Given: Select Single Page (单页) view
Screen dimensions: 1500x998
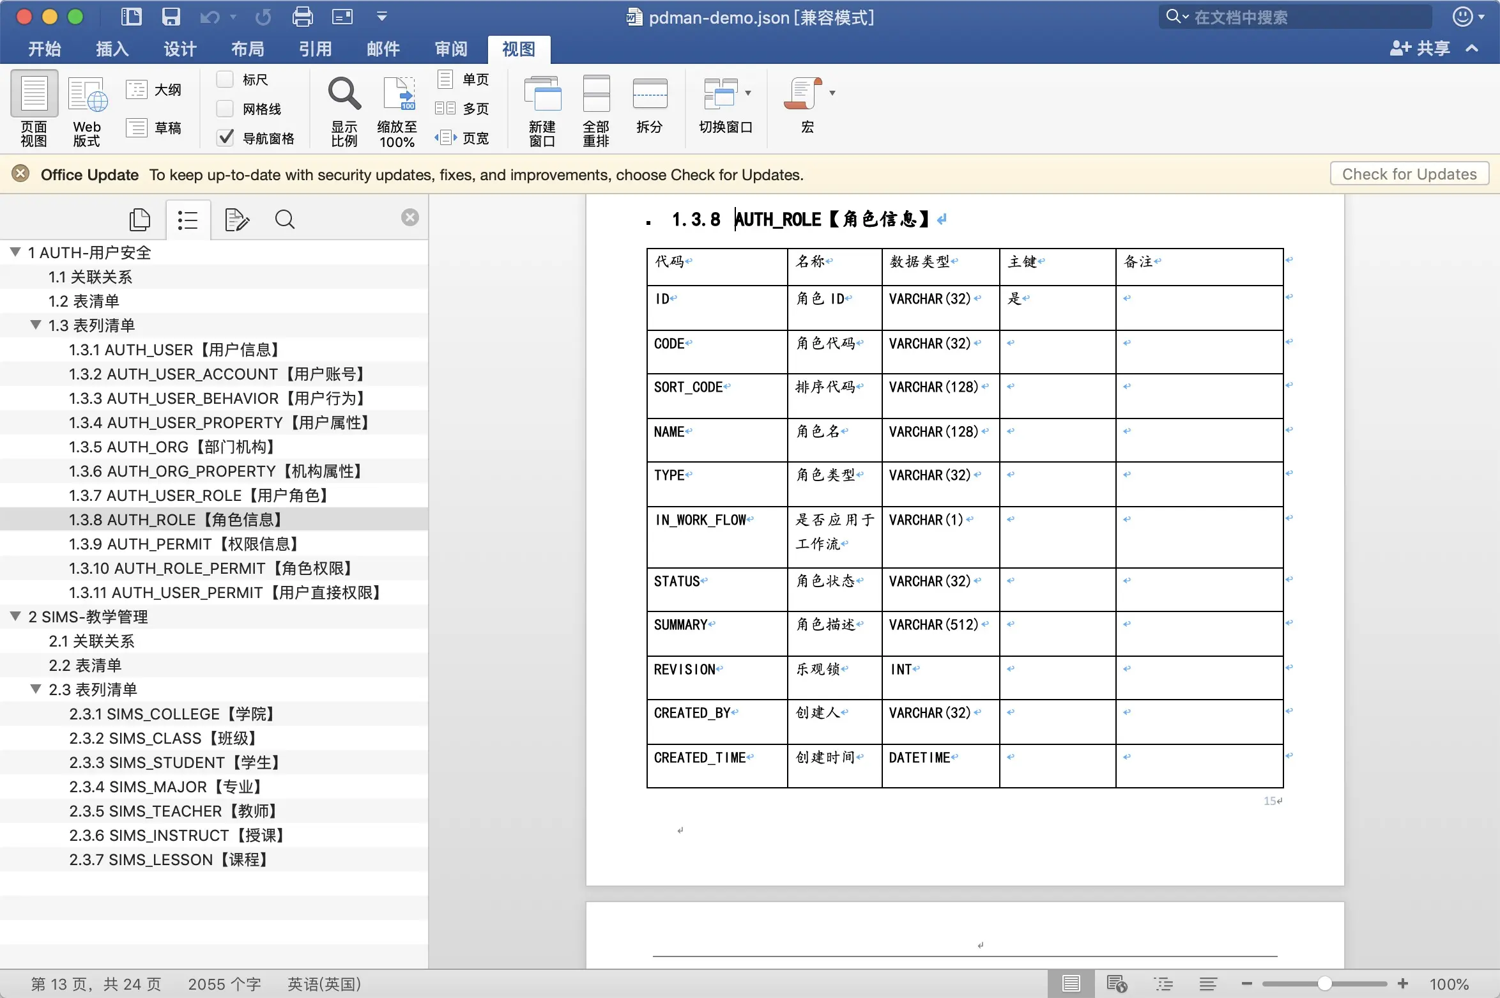Looking at the screenshot, I should tap(463, 79).
